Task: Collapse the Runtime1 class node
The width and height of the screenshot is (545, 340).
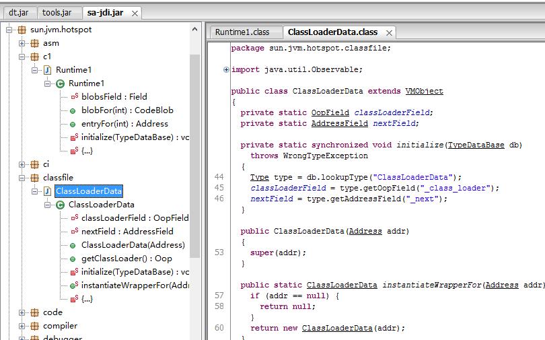Action: 47,83
